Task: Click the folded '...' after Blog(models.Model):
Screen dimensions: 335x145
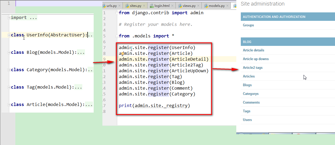Action: (x=81, y=52)
